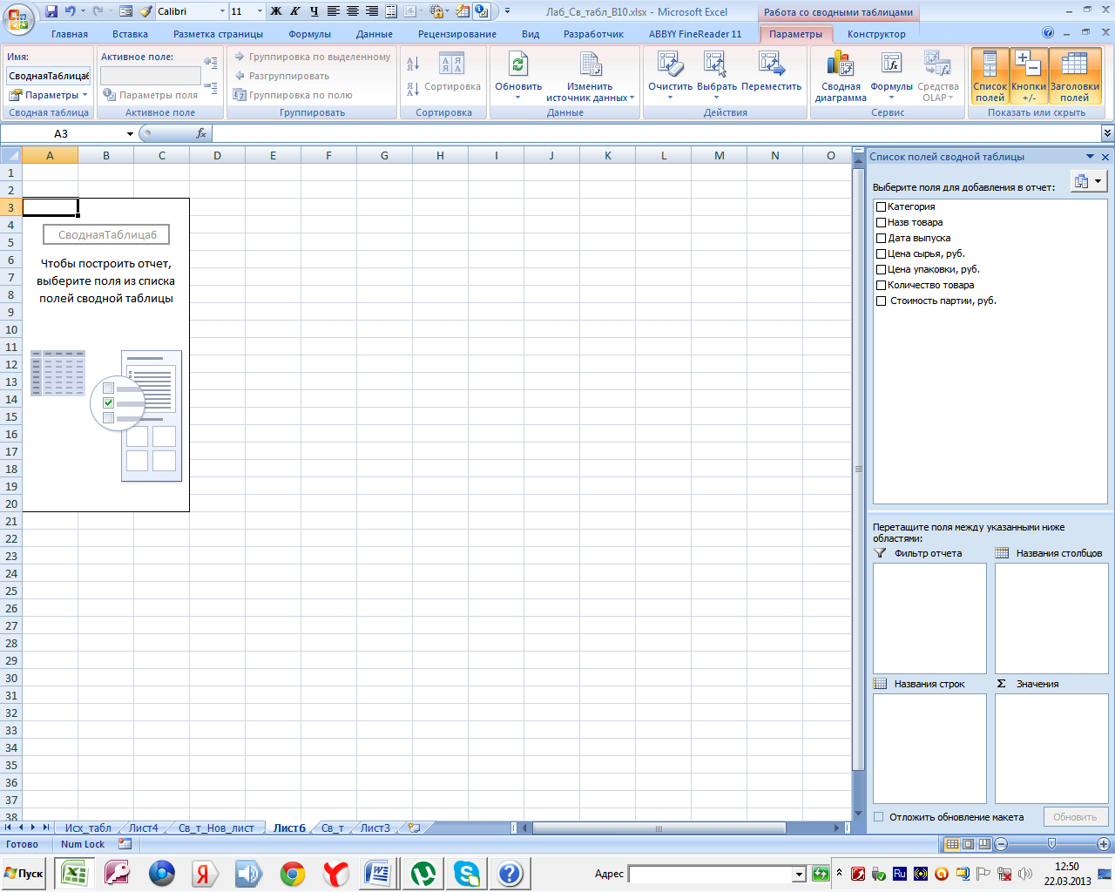Image resolution: width=1115 pixels, height=892 pixels.
Task: Insert new worksheet tab icon
Action: coord(415,828)
